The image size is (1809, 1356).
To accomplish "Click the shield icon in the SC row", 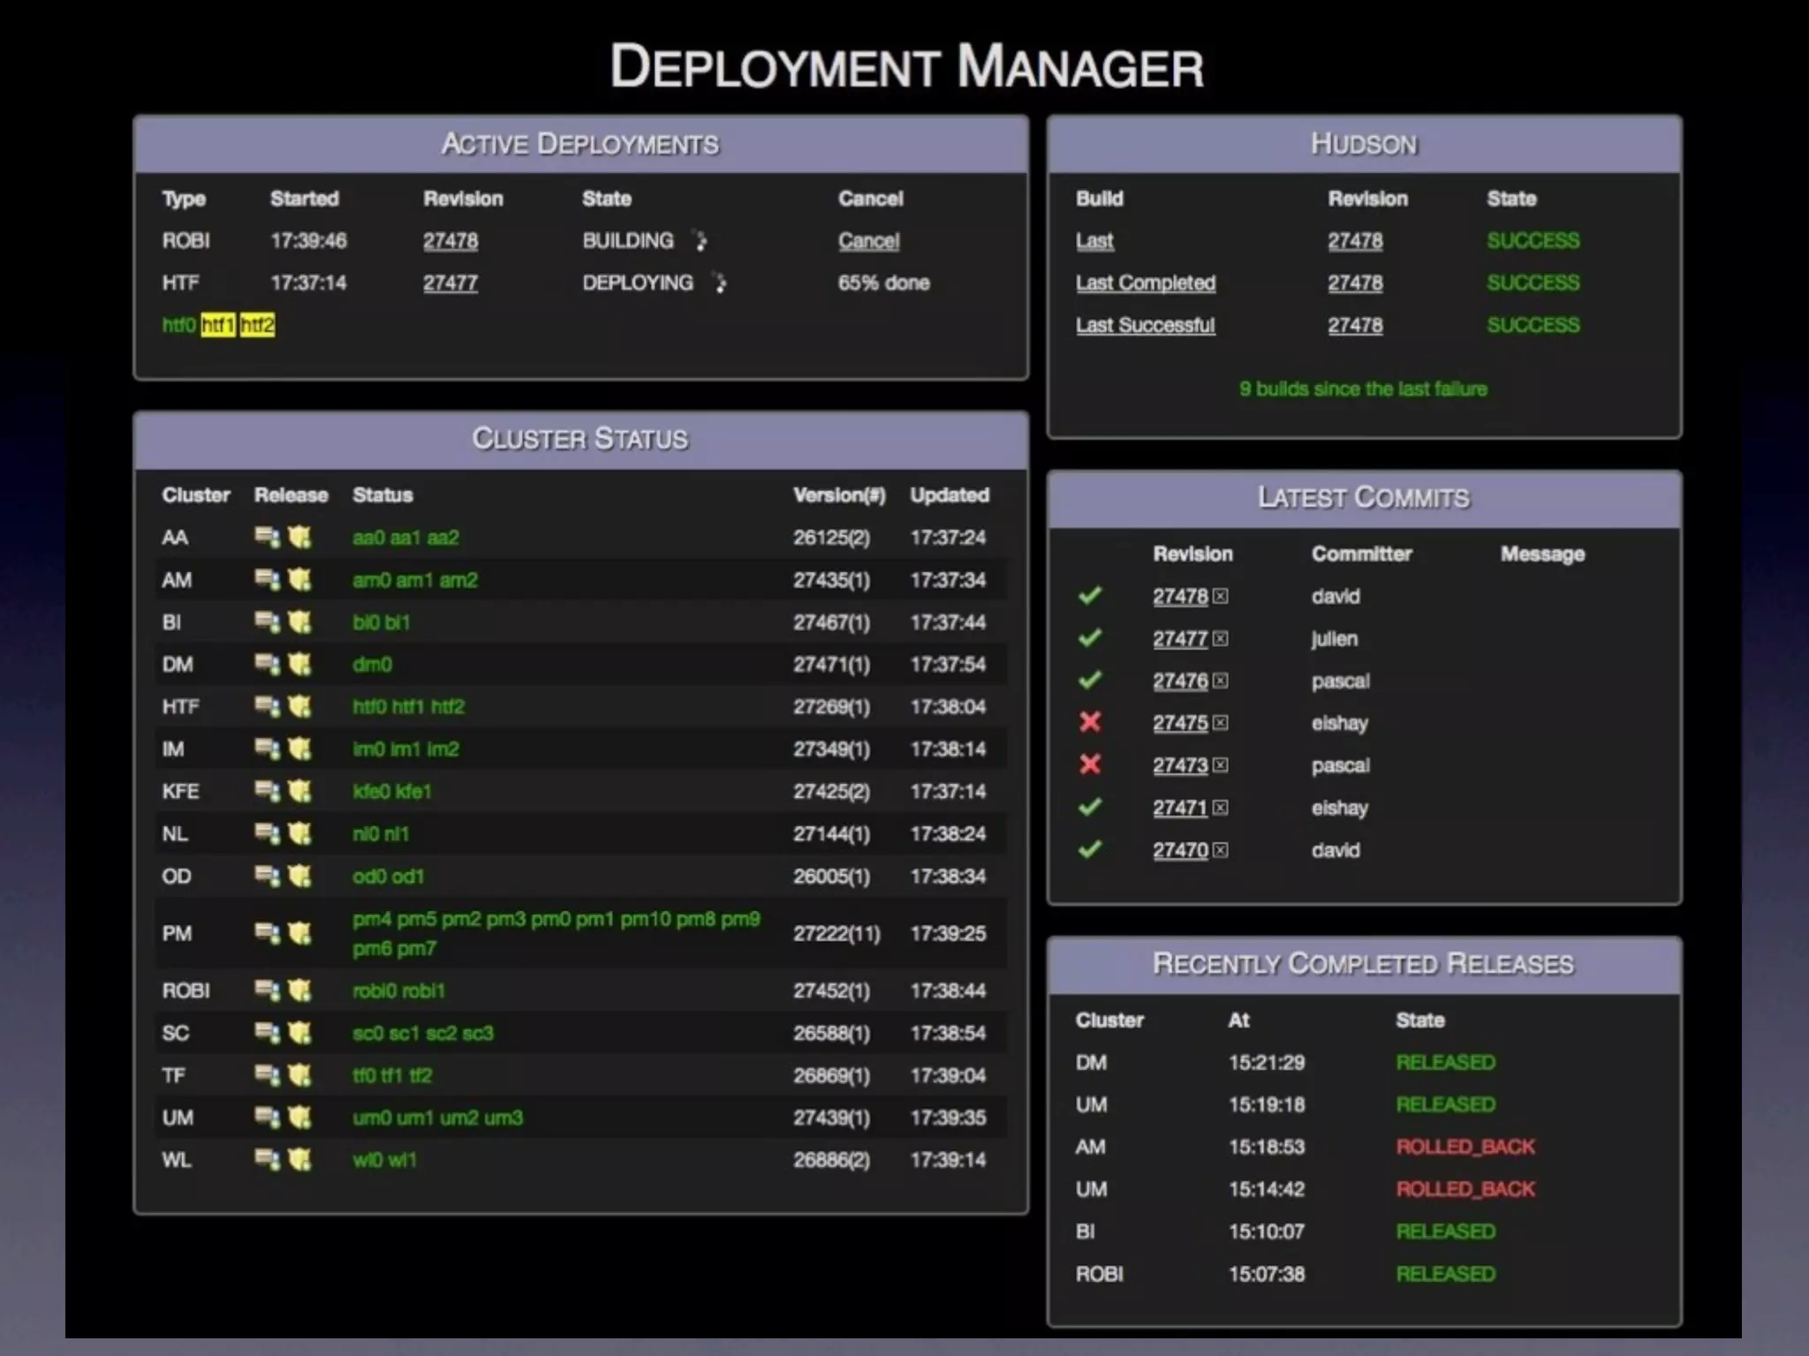I will point(300,1033).
